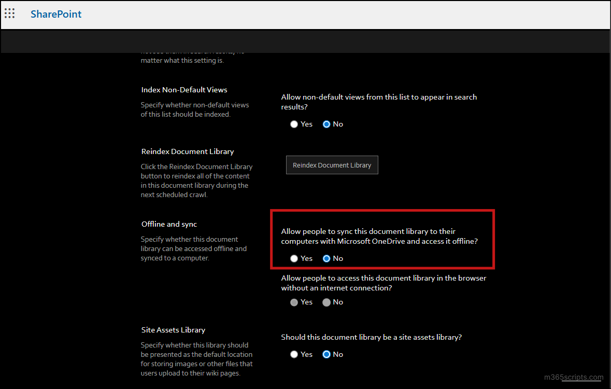The image size is (611, 389).
Task: Click the Index Non-Default Views heading
Action: tap(184, 90)
